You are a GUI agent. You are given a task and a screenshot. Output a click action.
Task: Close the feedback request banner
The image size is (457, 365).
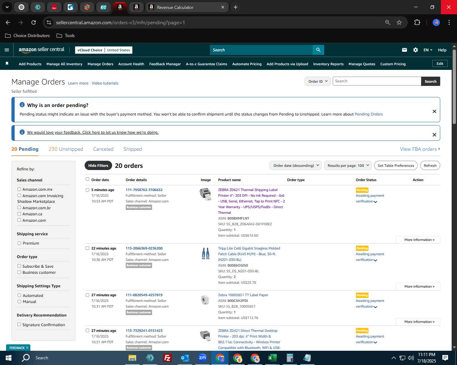tap(435, 135)
